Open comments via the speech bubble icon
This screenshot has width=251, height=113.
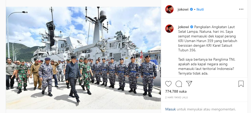pos(179,84)
